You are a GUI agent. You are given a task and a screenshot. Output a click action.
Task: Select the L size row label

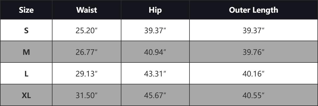(26, 74)
